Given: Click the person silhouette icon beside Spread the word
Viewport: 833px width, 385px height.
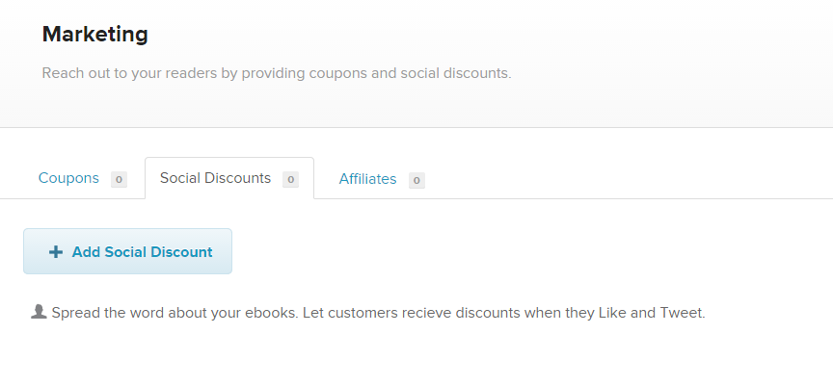Looking at the screenshot, I should point(39,312).
